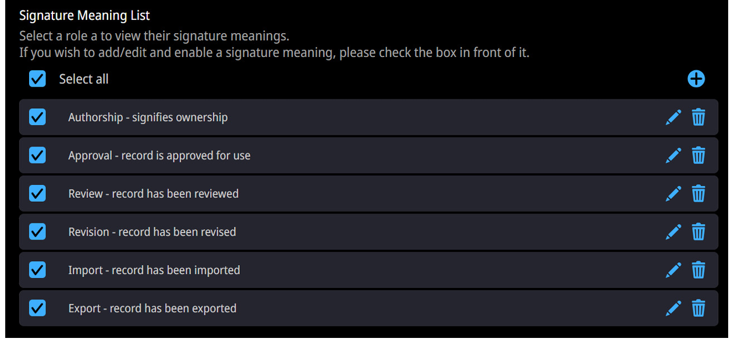Viewport: 734px width, 342px height.
Task: Delete the Authorship signature meaning
Action: click(x=698, y=117)
